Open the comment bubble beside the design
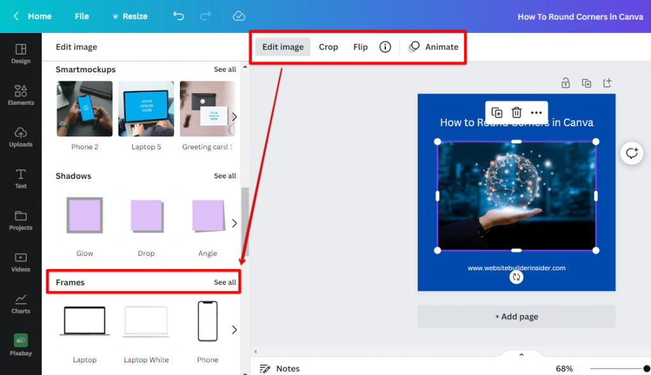Image resolution: width=651 pixels, height=375 pixels. coord(631,153)
